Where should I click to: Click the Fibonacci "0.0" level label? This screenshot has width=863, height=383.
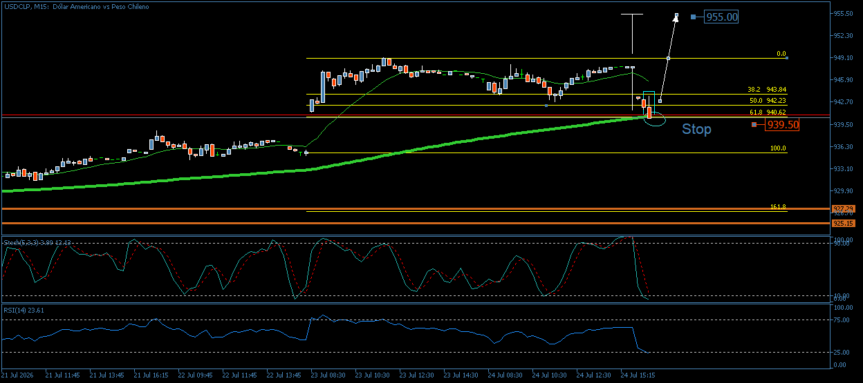(x=781, y=53)
